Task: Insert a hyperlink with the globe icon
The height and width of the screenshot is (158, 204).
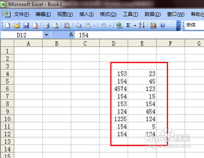Action: point(119,25)
